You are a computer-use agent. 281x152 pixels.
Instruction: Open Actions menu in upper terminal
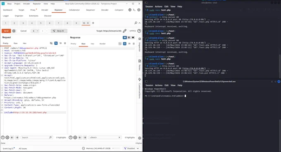158,7
